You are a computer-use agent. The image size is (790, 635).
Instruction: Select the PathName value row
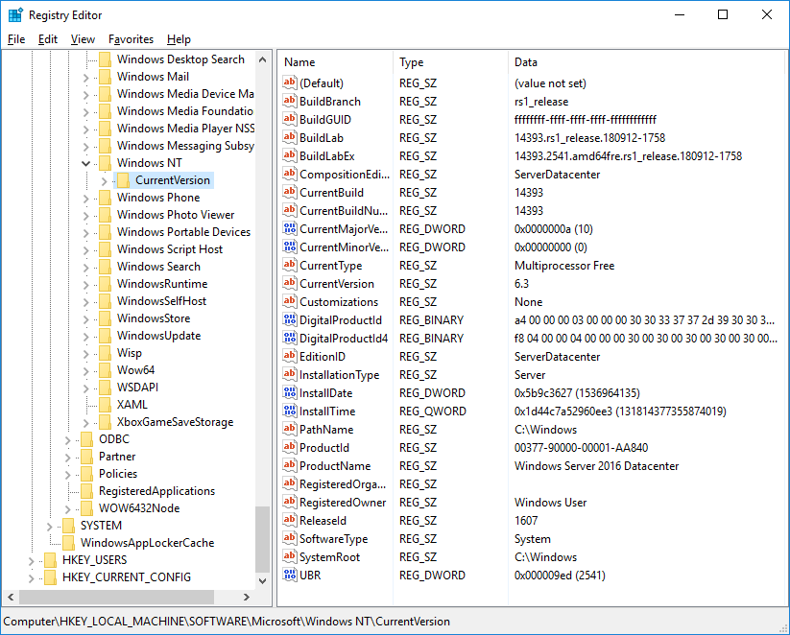click(x=532, y=430)
